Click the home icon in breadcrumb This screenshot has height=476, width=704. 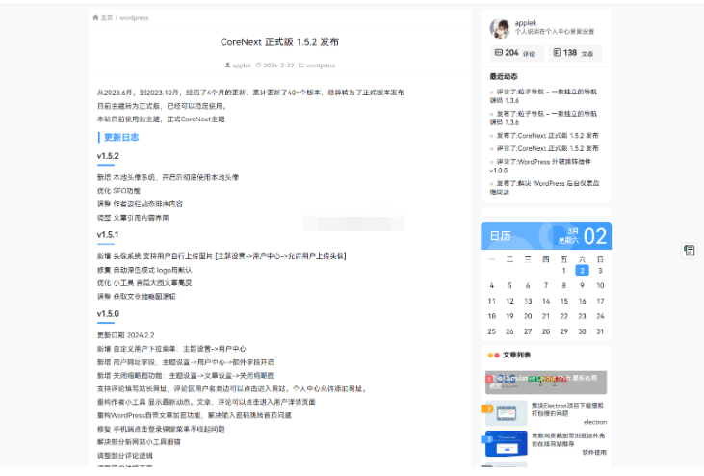tap(94, 17)
